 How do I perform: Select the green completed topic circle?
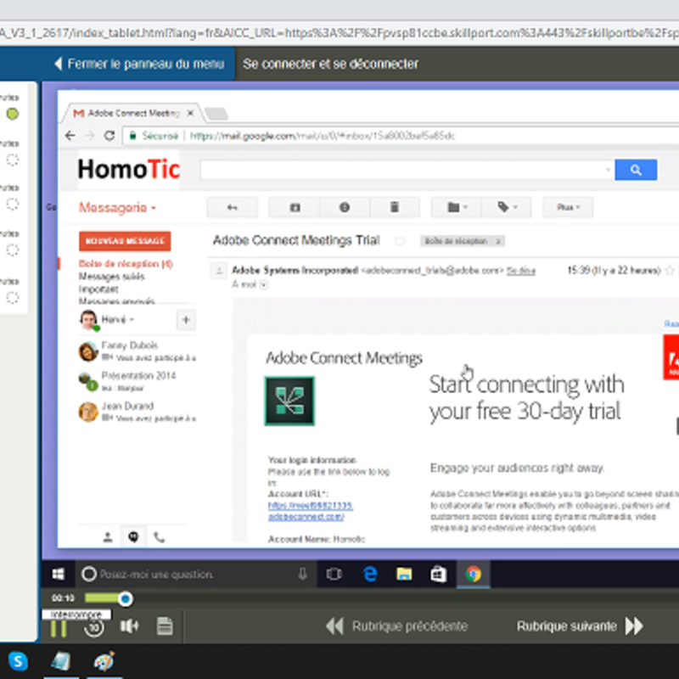[13, 114]
